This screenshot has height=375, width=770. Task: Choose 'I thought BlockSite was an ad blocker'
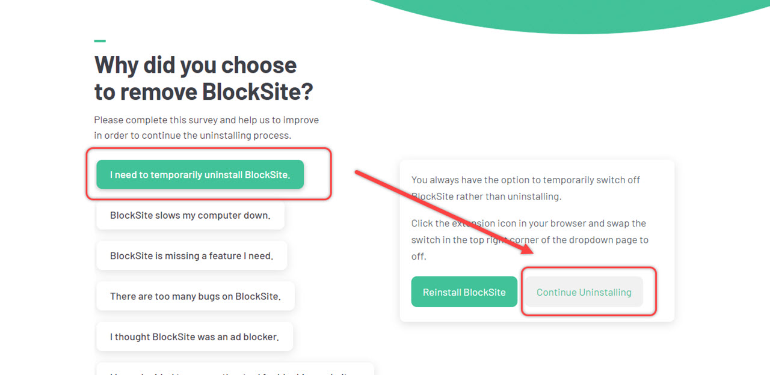coord(194,337)
